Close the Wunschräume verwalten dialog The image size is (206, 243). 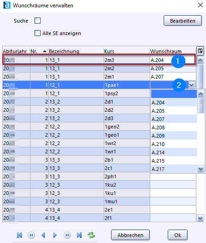click(200, 5)
